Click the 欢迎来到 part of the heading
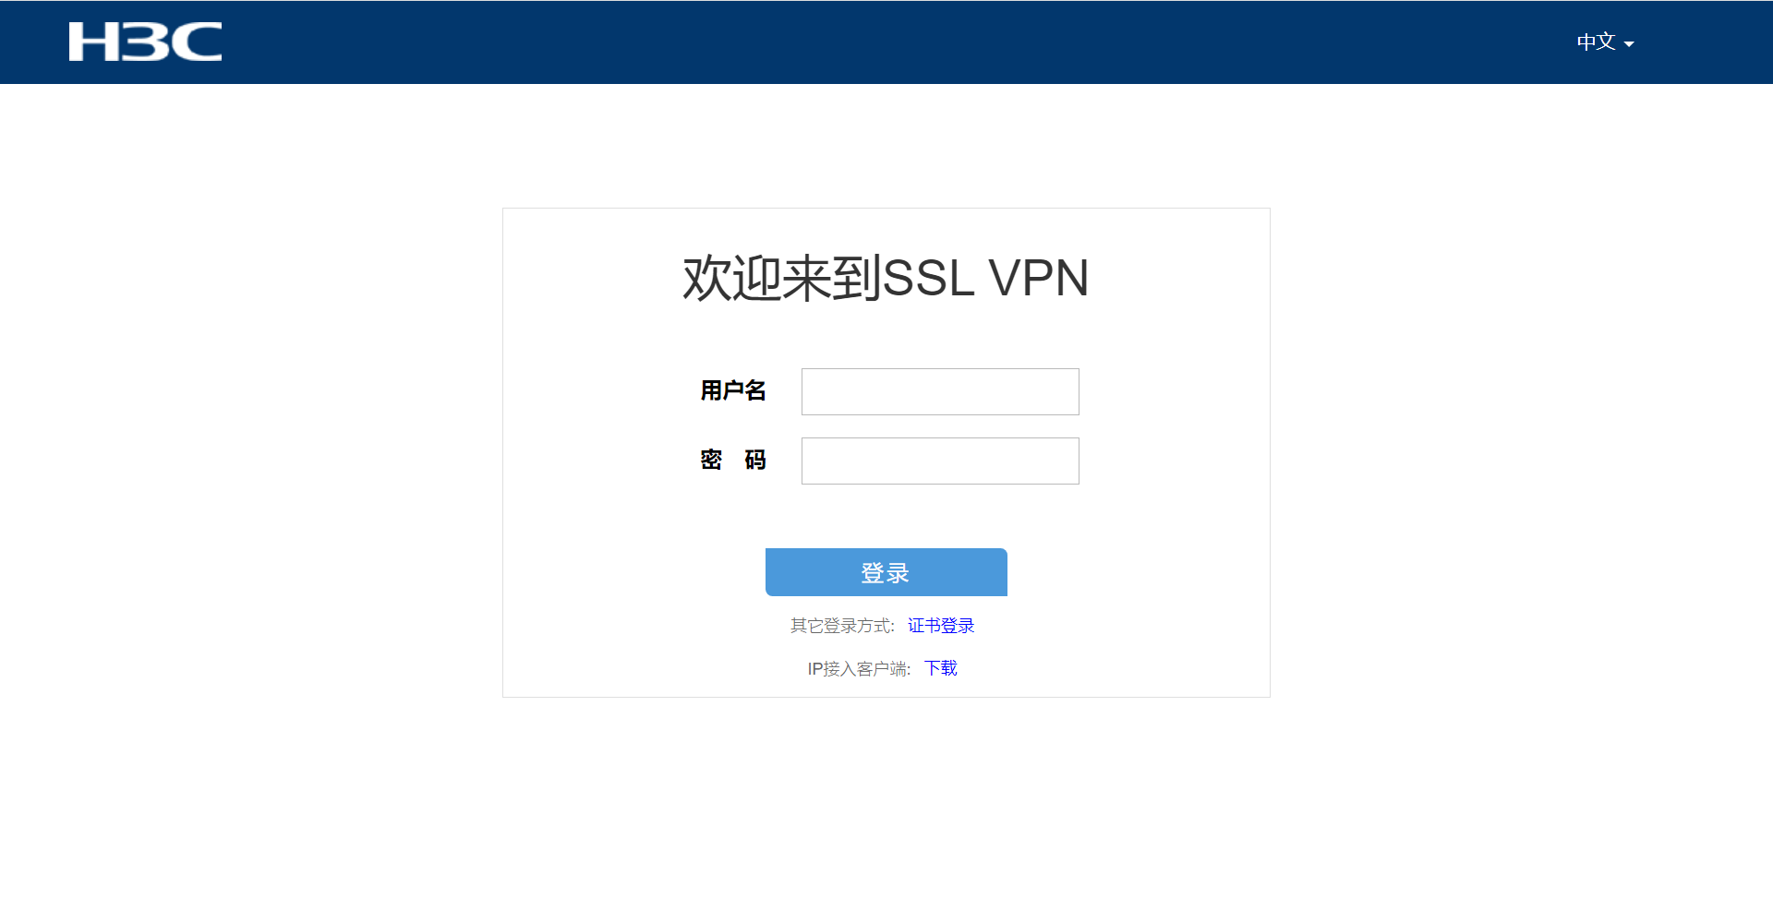The width and height of the screenshot is (1773, 910). point(782,278)
